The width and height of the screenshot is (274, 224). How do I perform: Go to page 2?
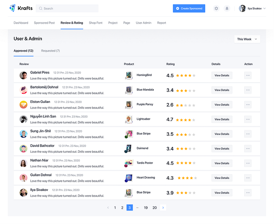[x=122, y=208]
